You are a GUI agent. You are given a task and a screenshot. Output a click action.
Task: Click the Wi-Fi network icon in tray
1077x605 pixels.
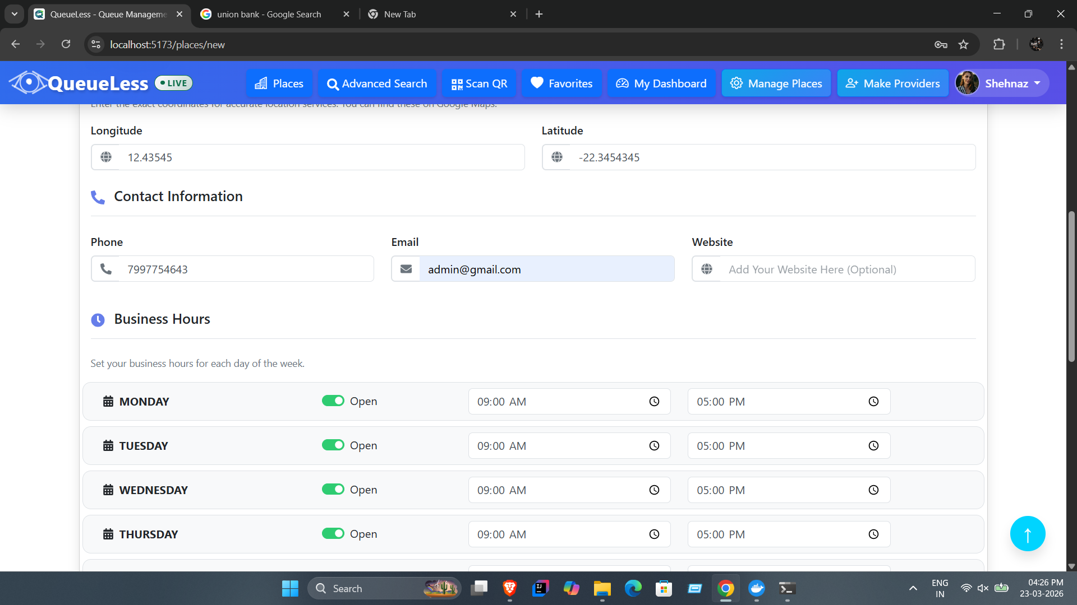pyautogui.click(x=966, y=588)
